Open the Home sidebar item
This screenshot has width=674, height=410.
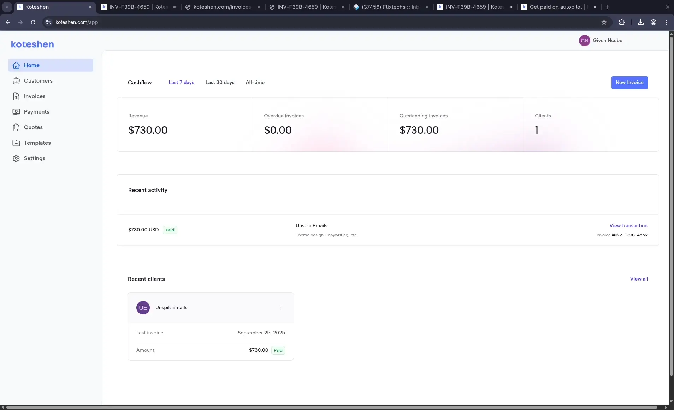pyautogui.click(x=51, y=65)
